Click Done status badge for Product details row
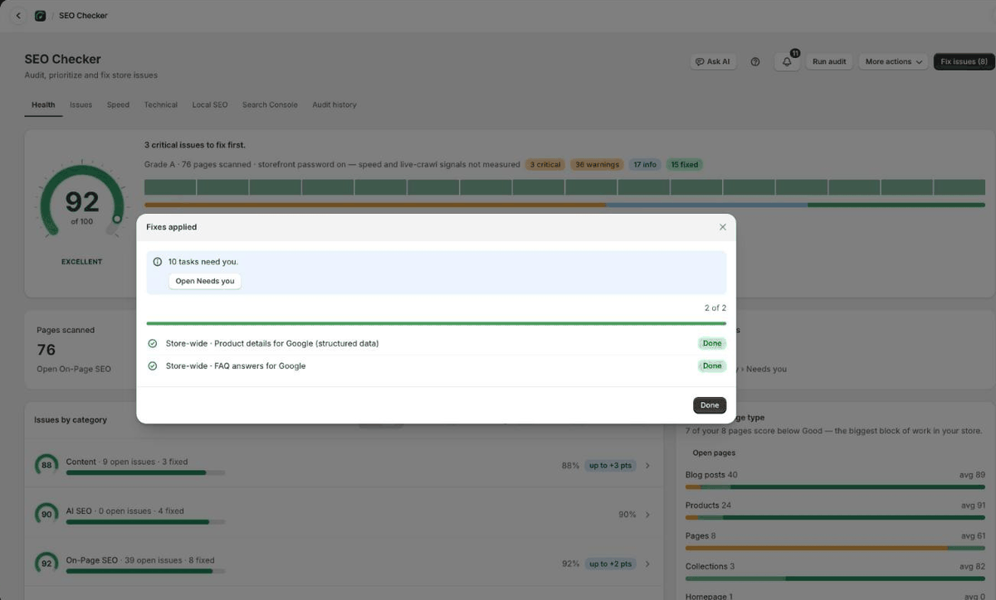The image size is (996, 600). pos(712,343)
